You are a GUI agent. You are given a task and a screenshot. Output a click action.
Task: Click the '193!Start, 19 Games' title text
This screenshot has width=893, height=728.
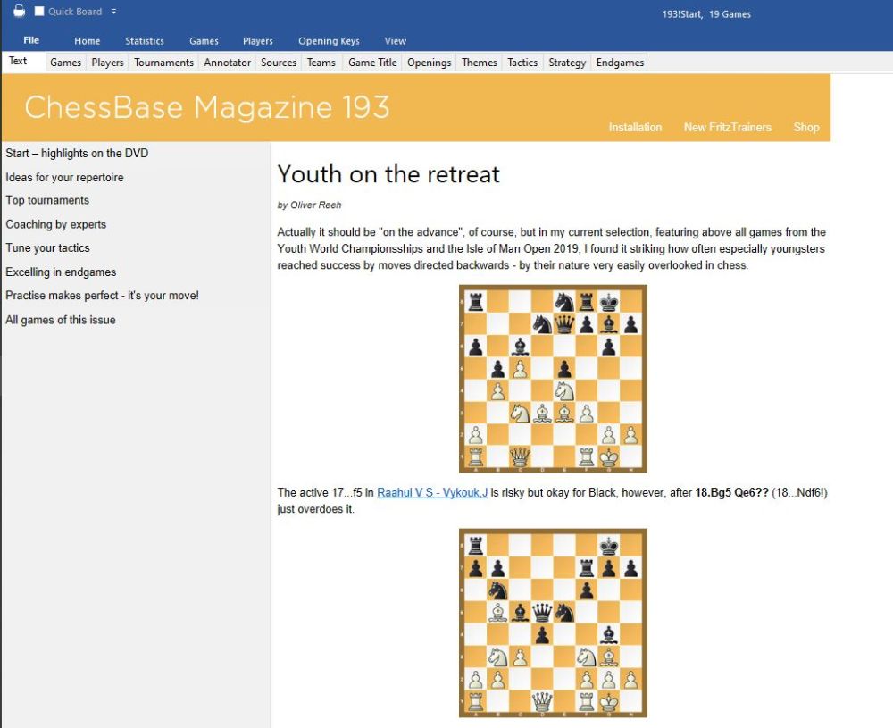(x=706, y=14)
